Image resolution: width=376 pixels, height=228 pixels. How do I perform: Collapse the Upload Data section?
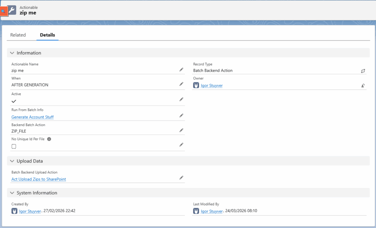coord(12,161)
